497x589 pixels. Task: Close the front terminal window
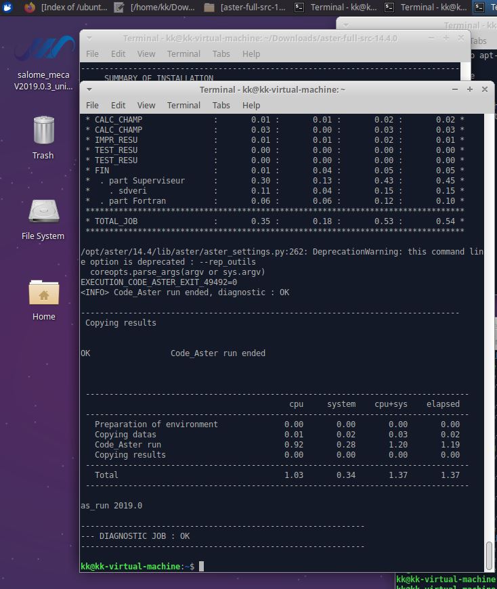485,89
